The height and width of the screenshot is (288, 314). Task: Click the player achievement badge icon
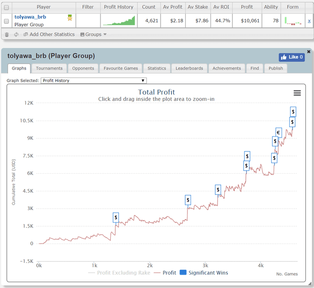pyautogui.click(x=70, y=17)
